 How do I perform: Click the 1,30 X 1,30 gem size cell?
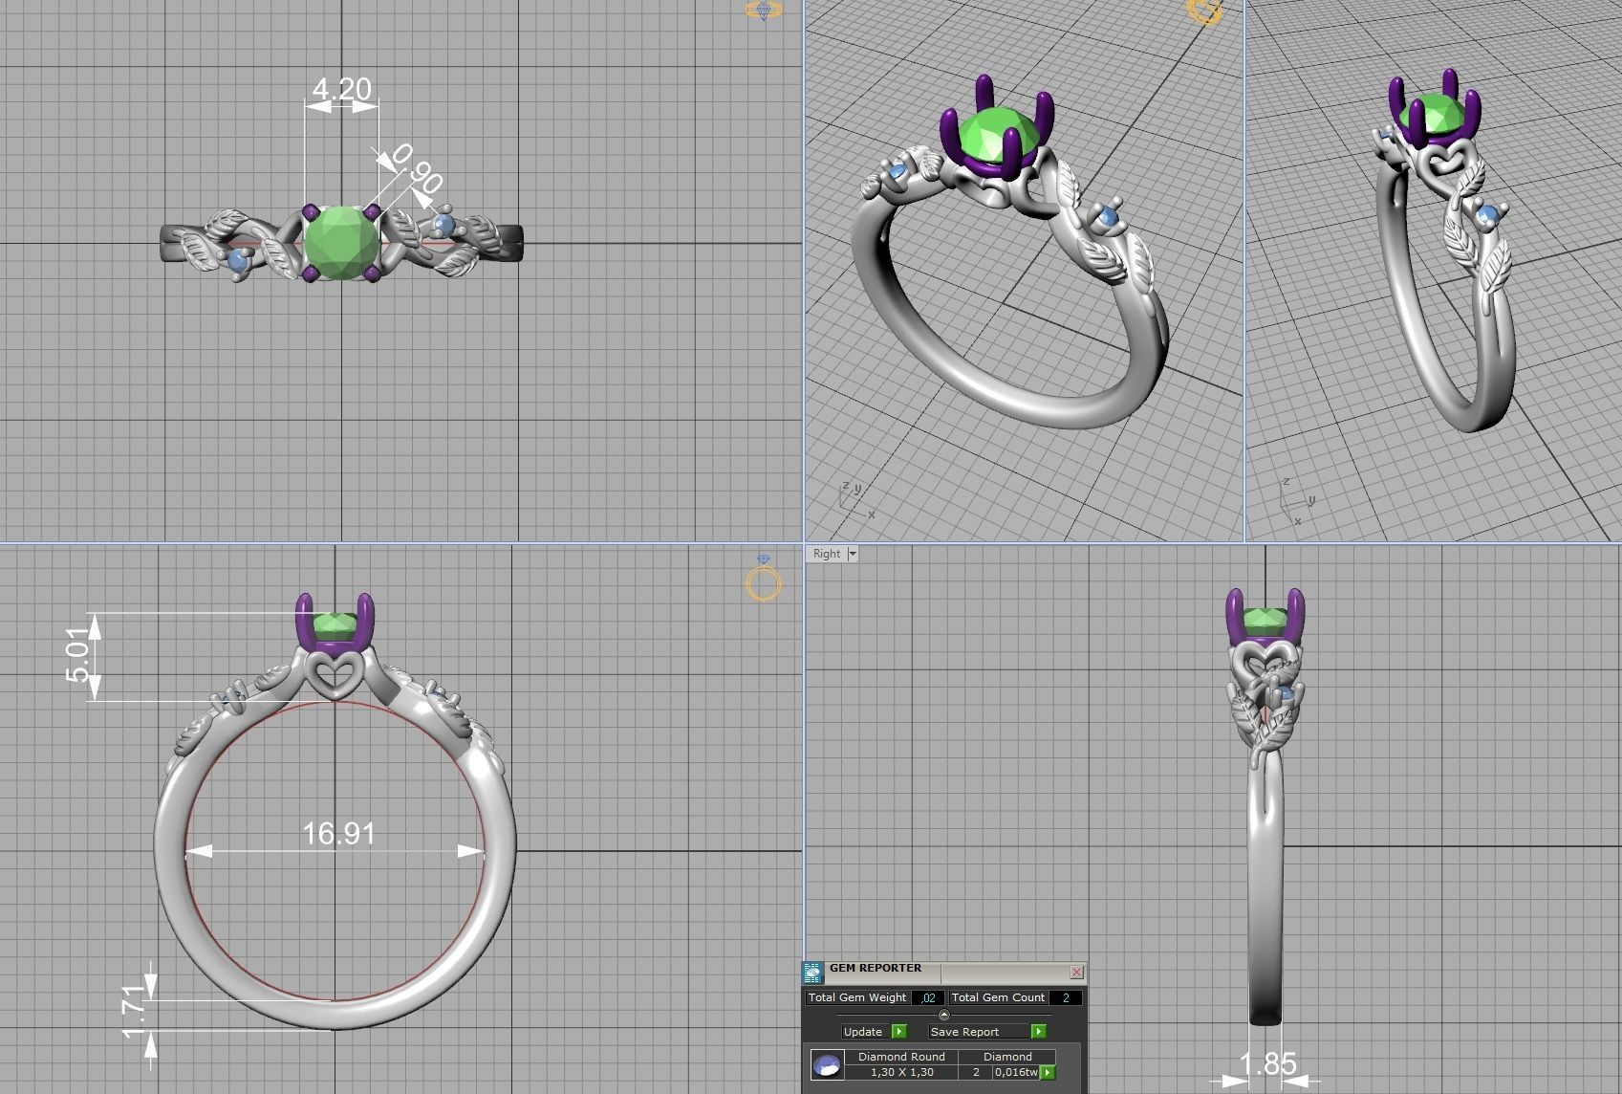coord(901,1072)
